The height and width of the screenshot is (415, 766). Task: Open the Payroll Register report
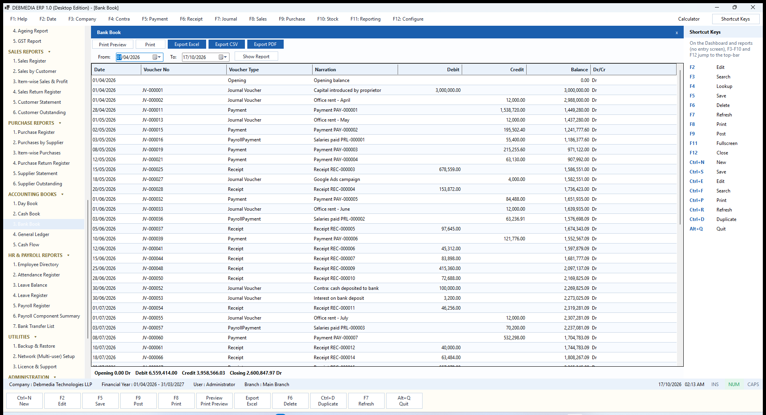(x=34, y=306)
